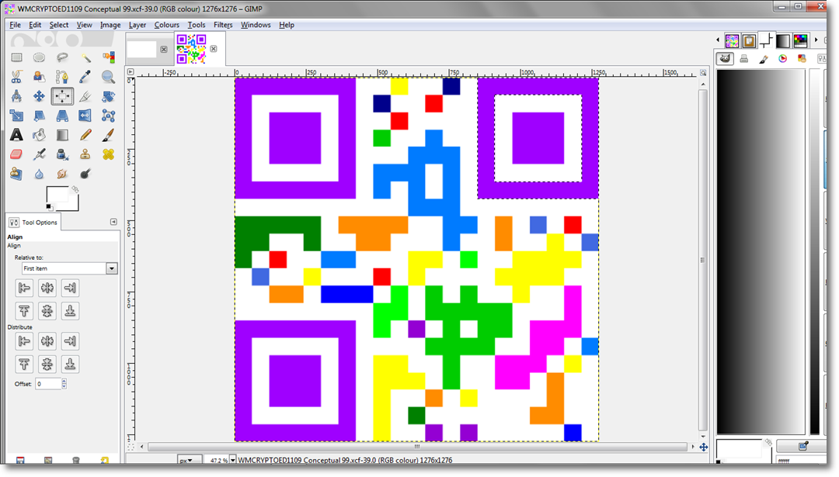Show previous tabs in right dock
The height and width of the screenshot is (477, 839).
click(718, 40)
